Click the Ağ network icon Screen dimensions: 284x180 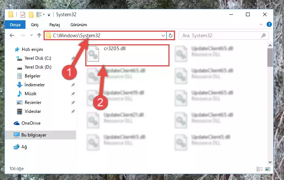[17, 147]
